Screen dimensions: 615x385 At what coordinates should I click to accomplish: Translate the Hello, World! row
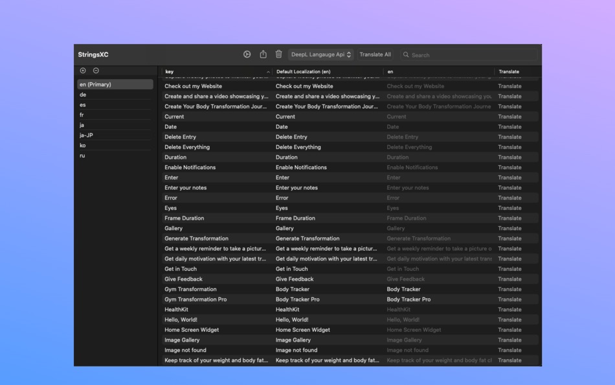tap(509, 320)
